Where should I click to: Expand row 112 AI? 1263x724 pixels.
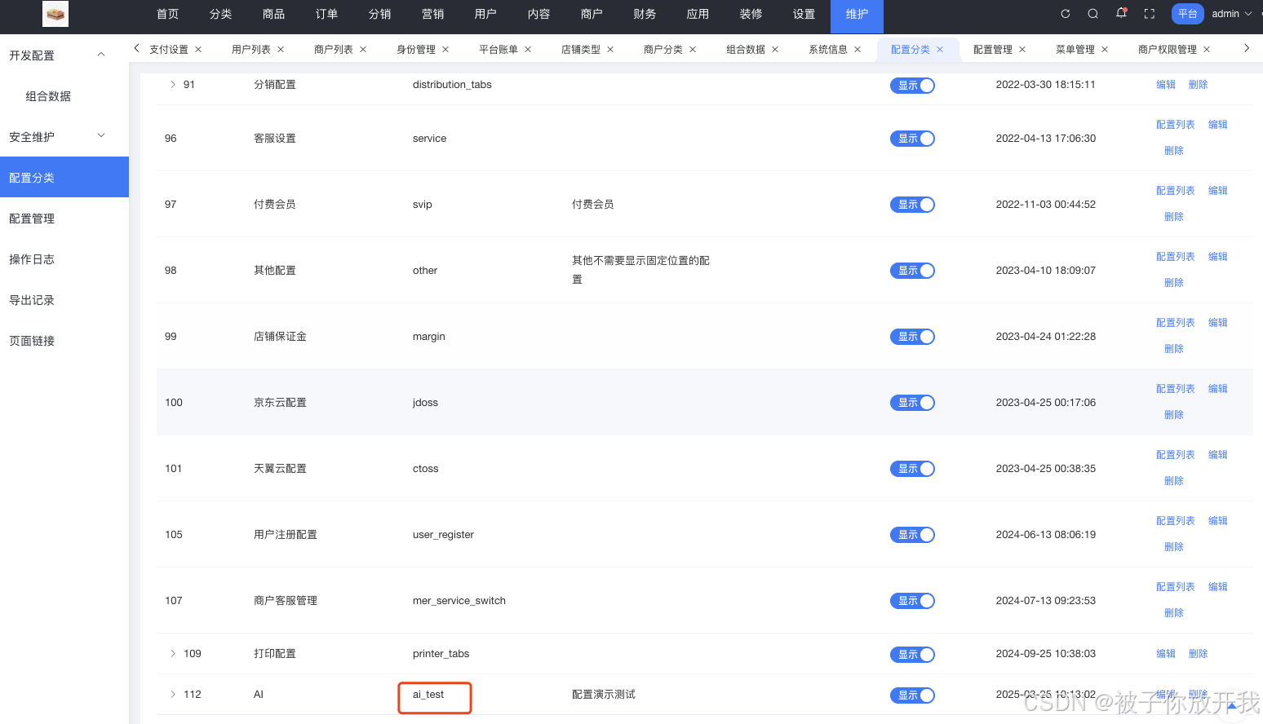(173, 695)
